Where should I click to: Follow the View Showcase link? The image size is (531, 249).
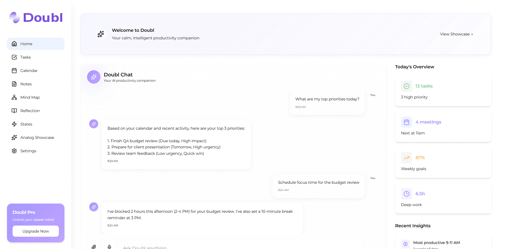tap(456, 34)
